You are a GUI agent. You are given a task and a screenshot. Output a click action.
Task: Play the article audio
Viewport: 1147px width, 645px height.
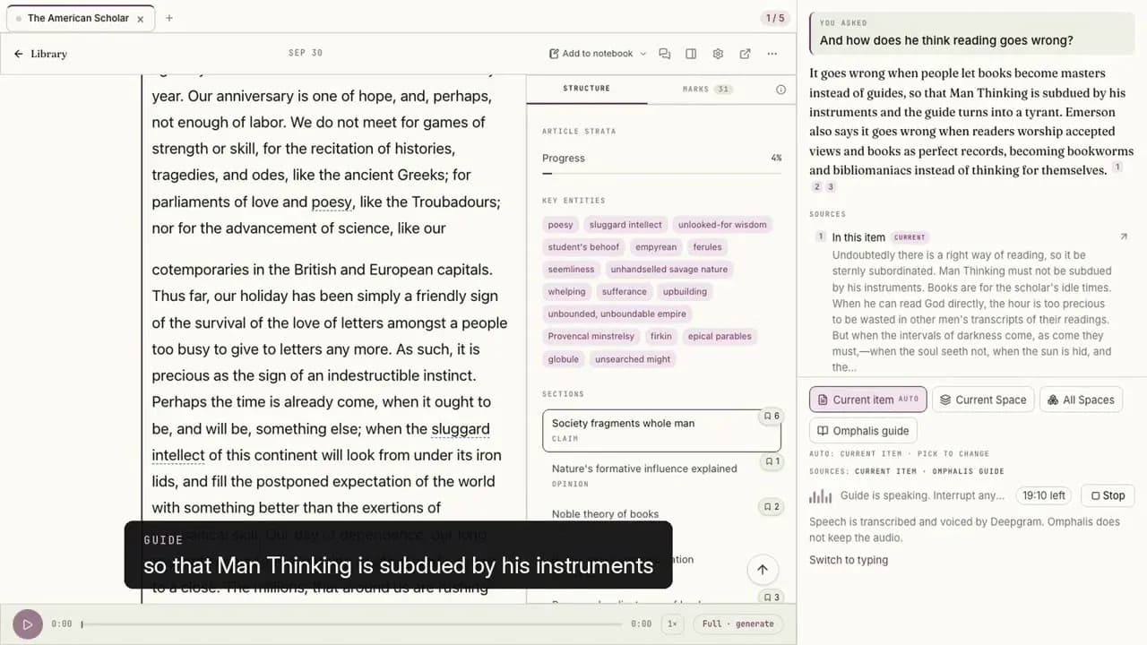(27, 624)
